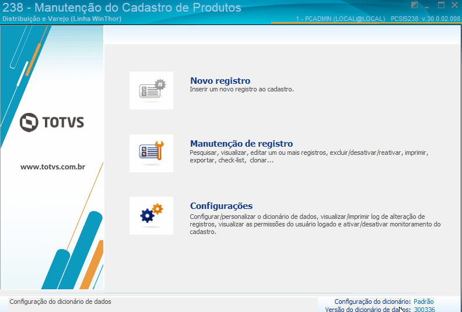Open the Novo registro heading link

[220, 80]
